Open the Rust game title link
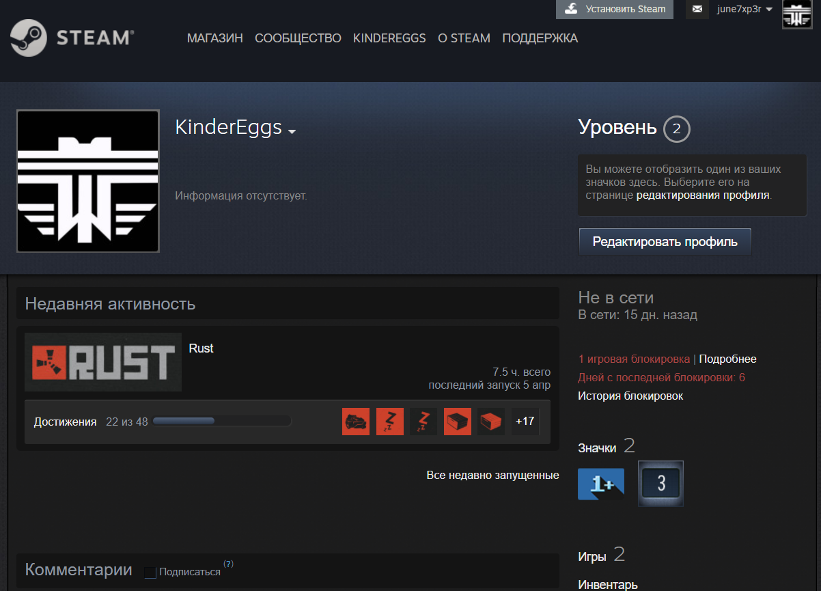821x591 pixels. (201, 348)
